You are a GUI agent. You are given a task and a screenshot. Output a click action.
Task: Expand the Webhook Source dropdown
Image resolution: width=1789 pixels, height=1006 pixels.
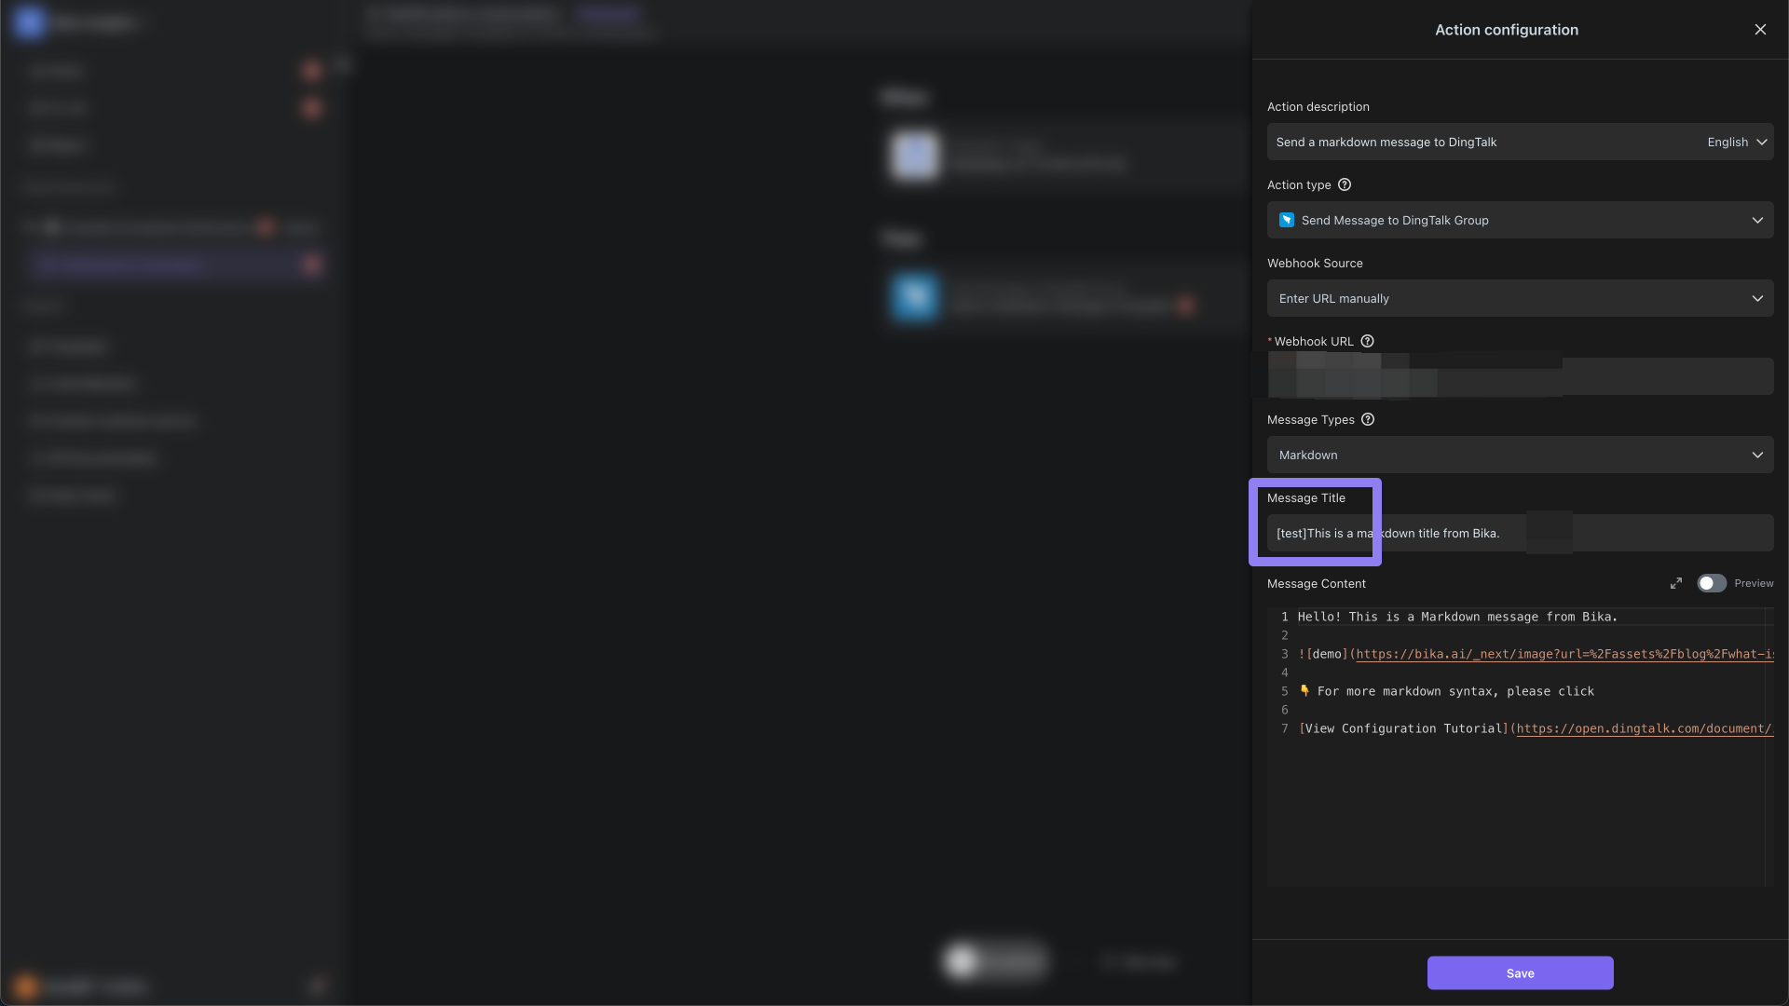1520,297
